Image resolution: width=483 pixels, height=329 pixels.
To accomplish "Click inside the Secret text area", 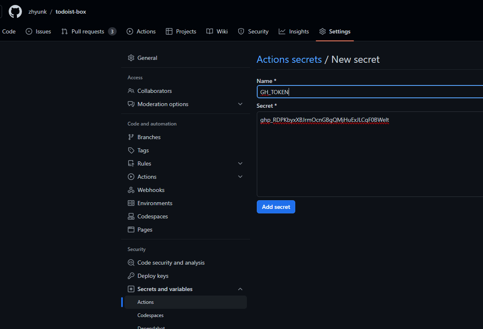I will point(370,154).
